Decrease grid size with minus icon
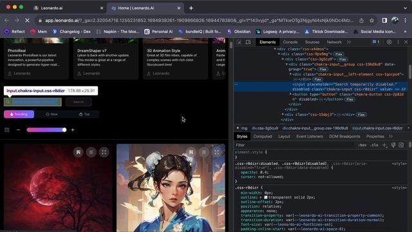Image resolution: width=412 pixels, height=232 pixels. (x=19, y=130)
